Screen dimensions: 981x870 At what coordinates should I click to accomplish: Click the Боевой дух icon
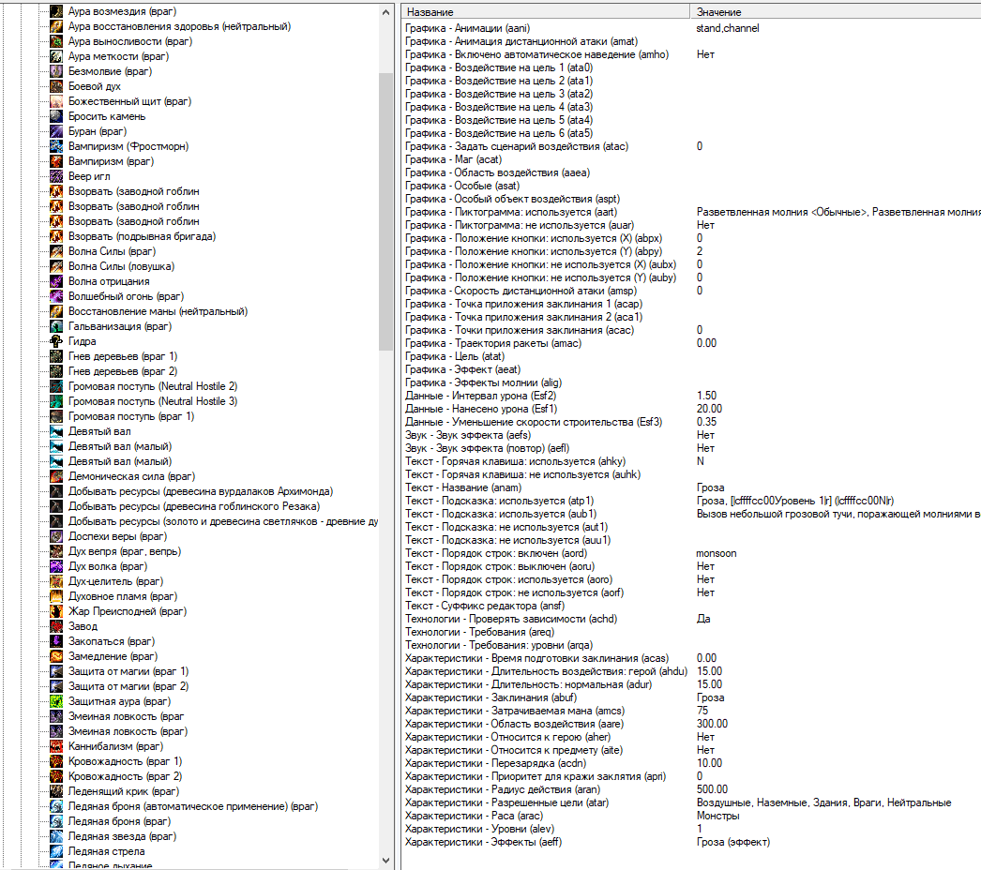pos(56,86)
